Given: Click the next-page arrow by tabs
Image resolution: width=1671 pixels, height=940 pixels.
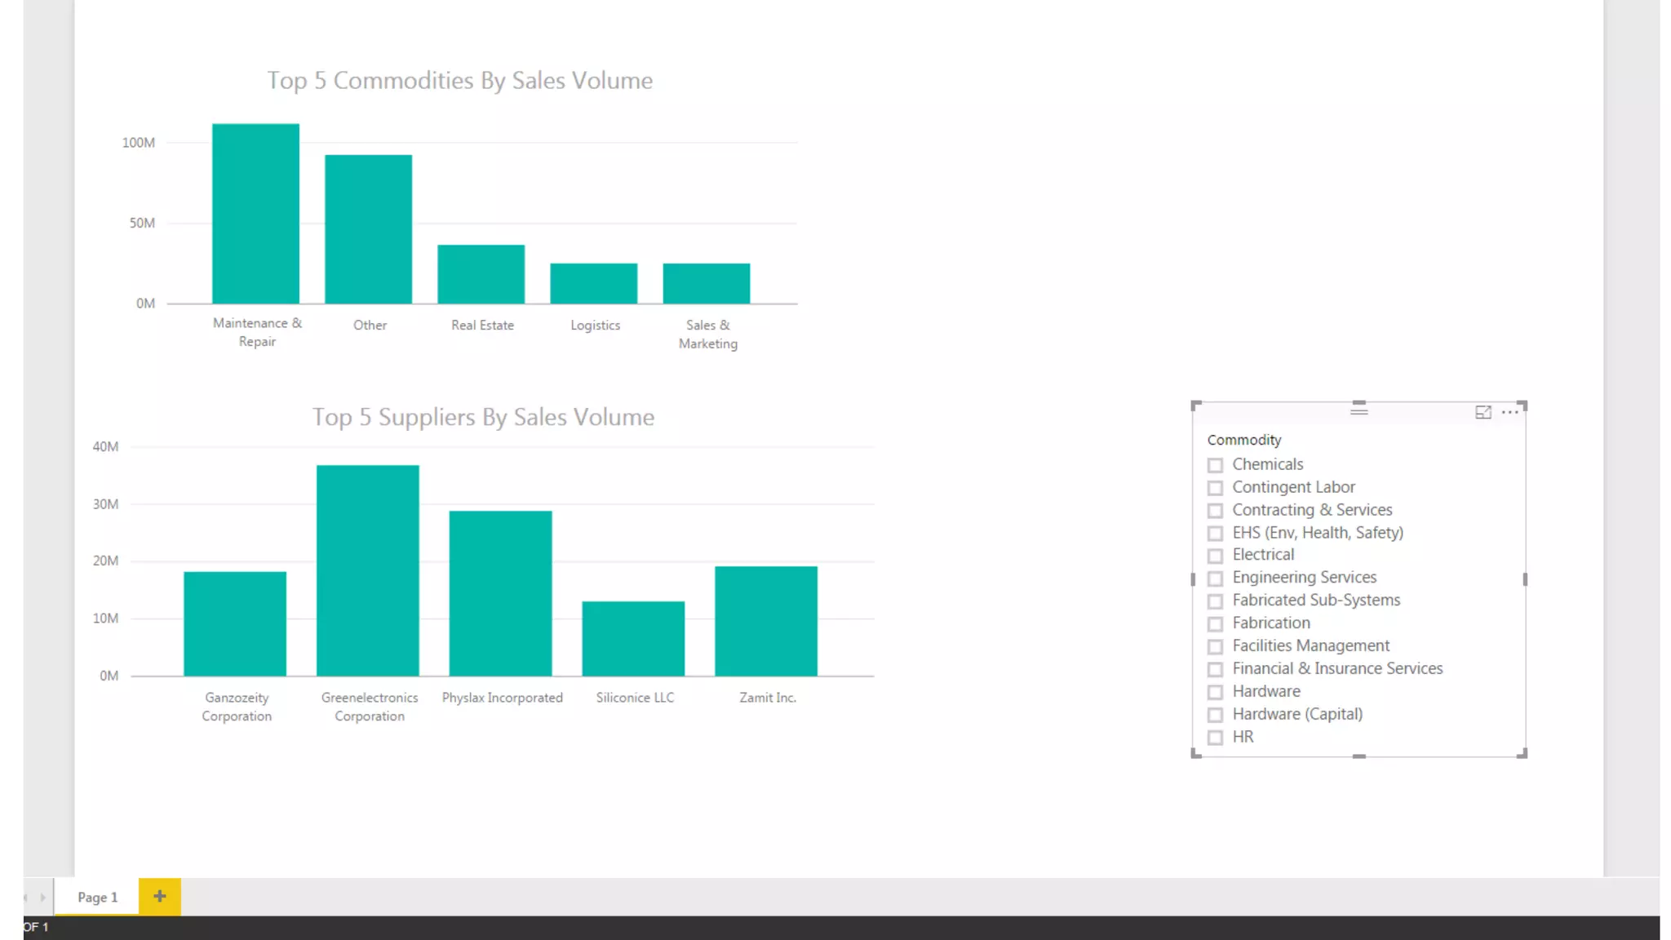Looking at the screenshot, I should (x=43, y=898).
